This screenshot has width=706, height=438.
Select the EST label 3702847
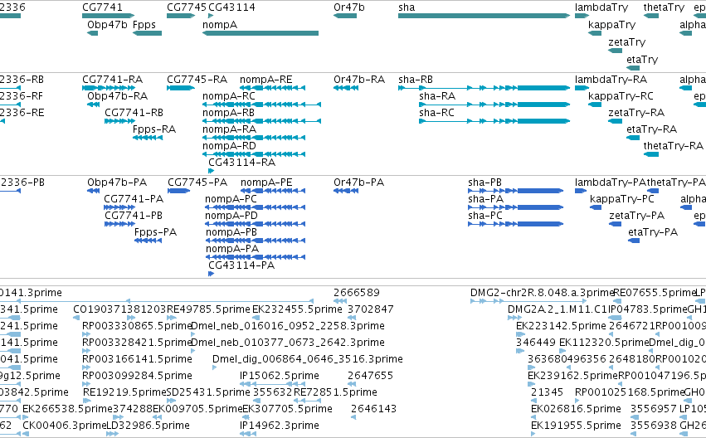pos(371,309)
